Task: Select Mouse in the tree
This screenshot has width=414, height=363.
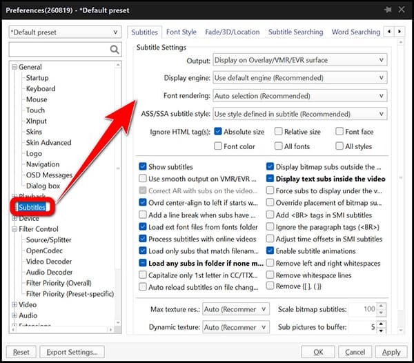Action: 37,99
